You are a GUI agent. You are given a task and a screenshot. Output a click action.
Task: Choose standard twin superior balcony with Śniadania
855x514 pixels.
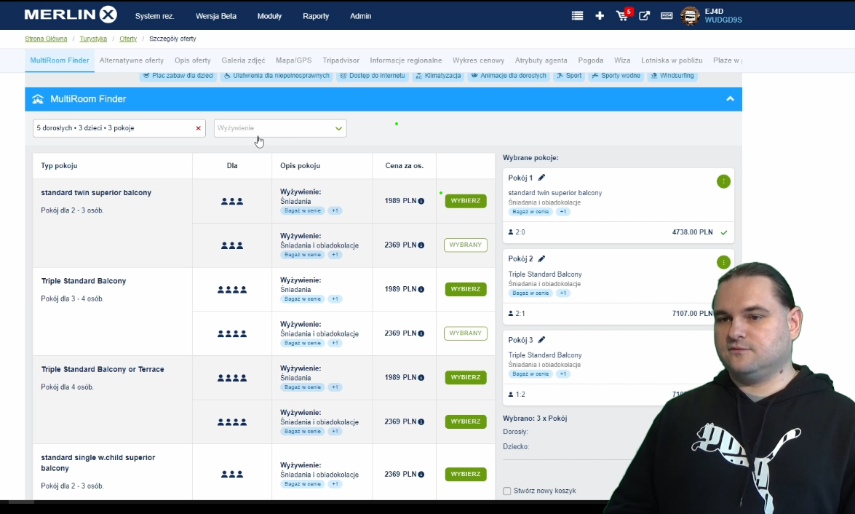[x=465, y=201]
